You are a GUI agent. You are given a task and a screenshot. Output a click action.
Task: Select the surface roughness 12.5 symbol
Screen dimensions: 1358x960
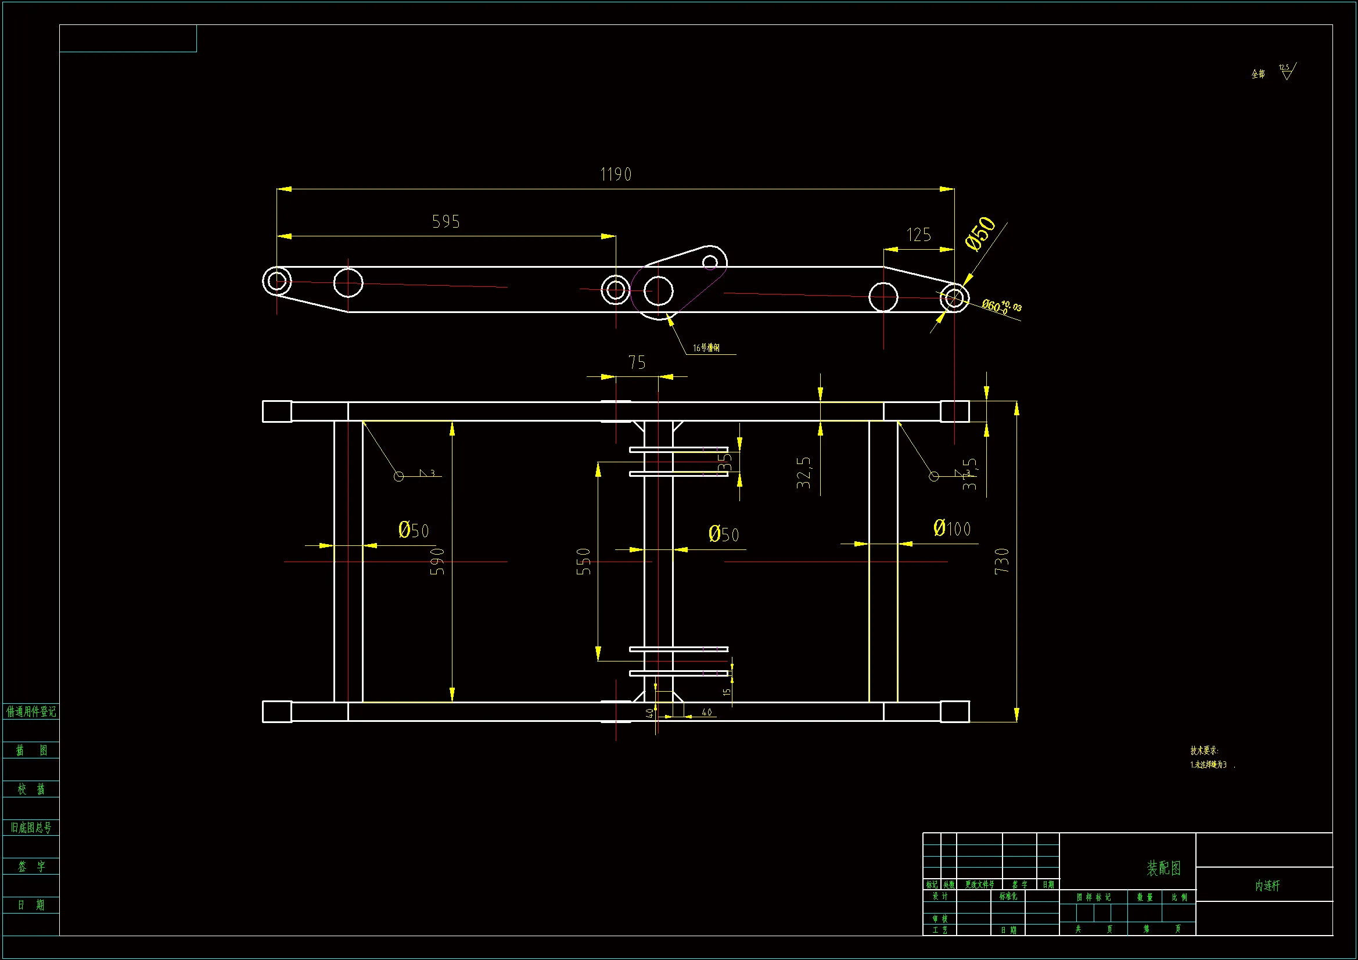1287,71
